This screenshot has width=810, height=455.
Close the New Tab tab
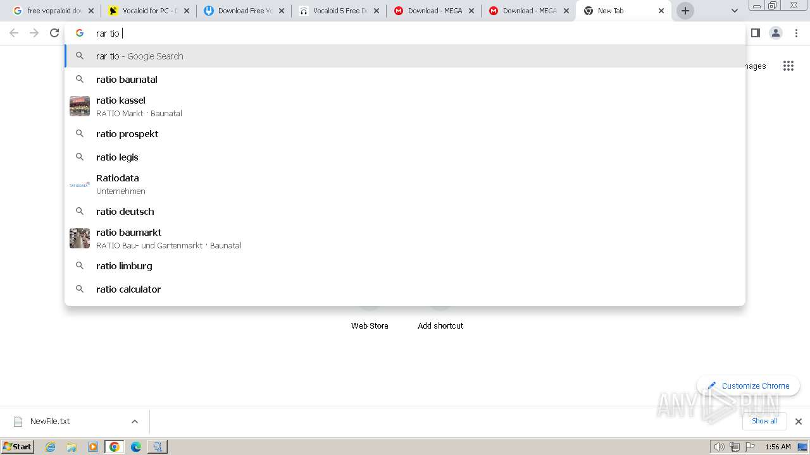(661, 11)
